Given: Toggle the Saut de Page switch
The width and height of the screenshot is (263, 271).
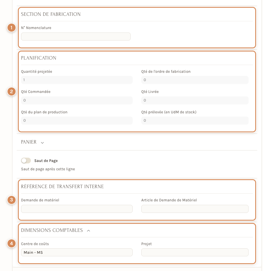Looking at the screenshot, I should point(26,161).
